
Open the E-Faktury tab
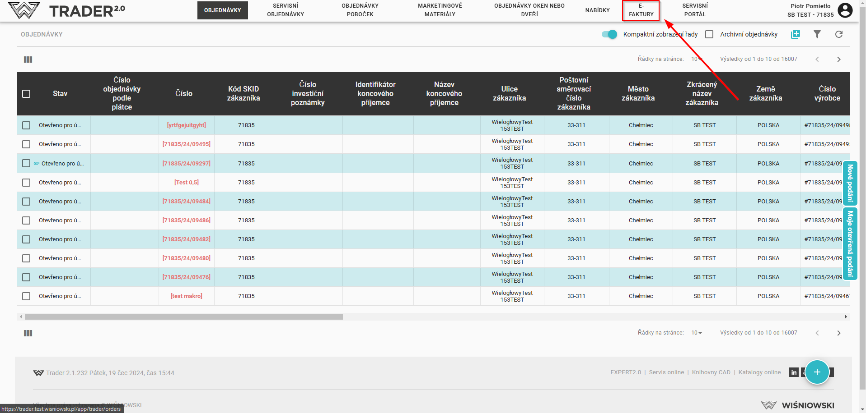pos(641,10)
